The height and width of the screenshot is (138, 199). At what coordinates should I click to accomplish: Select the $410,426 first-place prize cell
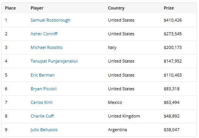coord(173,20)
